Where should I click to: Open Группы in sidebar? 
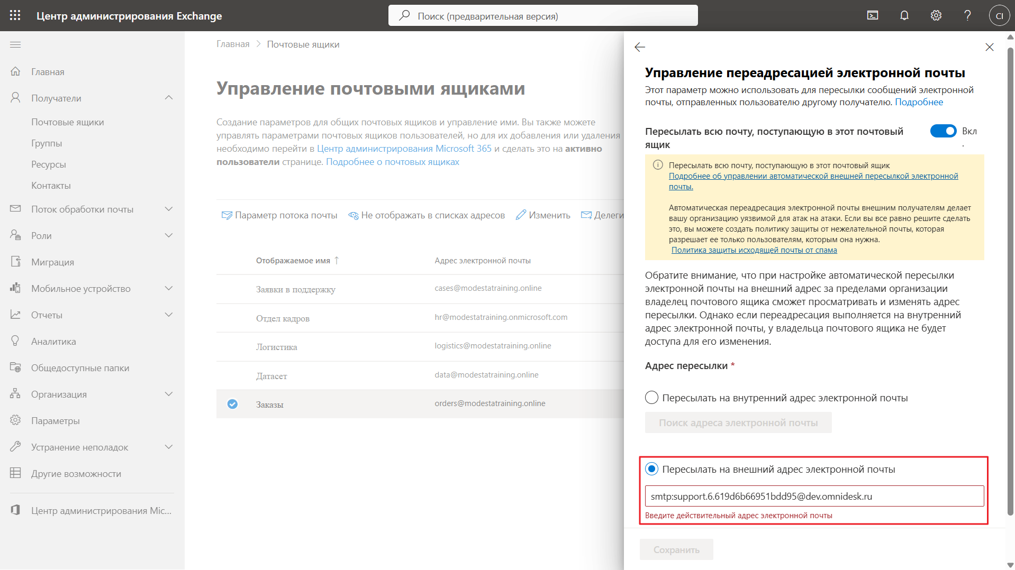[x=47, y=143]
